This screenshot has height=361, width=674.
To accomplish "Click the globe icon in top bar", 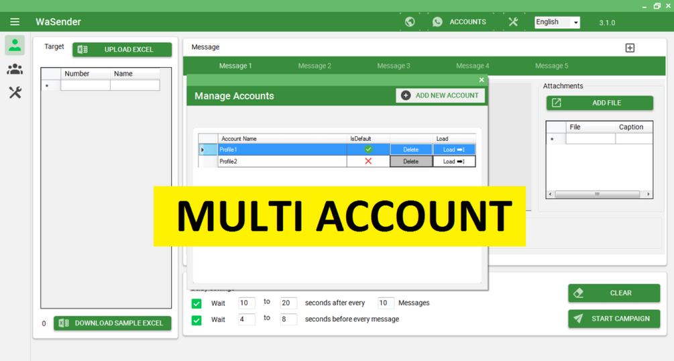I will tap(410, 22).
